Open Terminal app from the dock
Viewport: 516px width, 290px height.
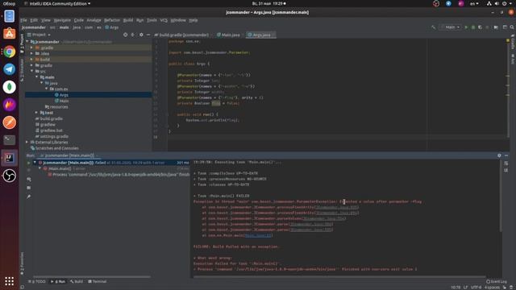click(x=9, y=140)
